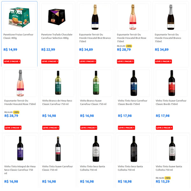Click the -10% discount badge on Moscatel Brut Rose

[129, 46]
